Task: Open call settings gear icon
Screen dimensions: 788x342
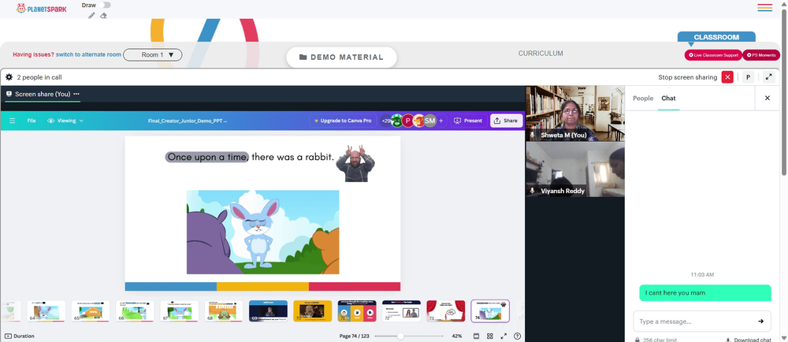Action: pos(9,77)
